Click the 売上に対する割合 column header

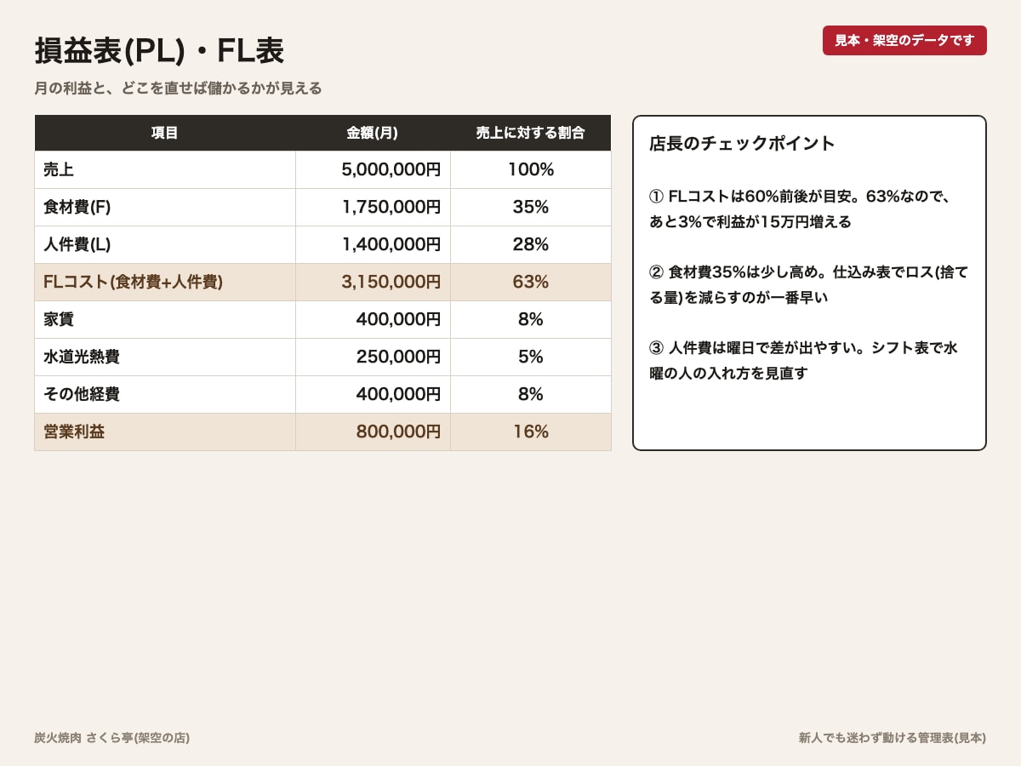pos(530,133)
